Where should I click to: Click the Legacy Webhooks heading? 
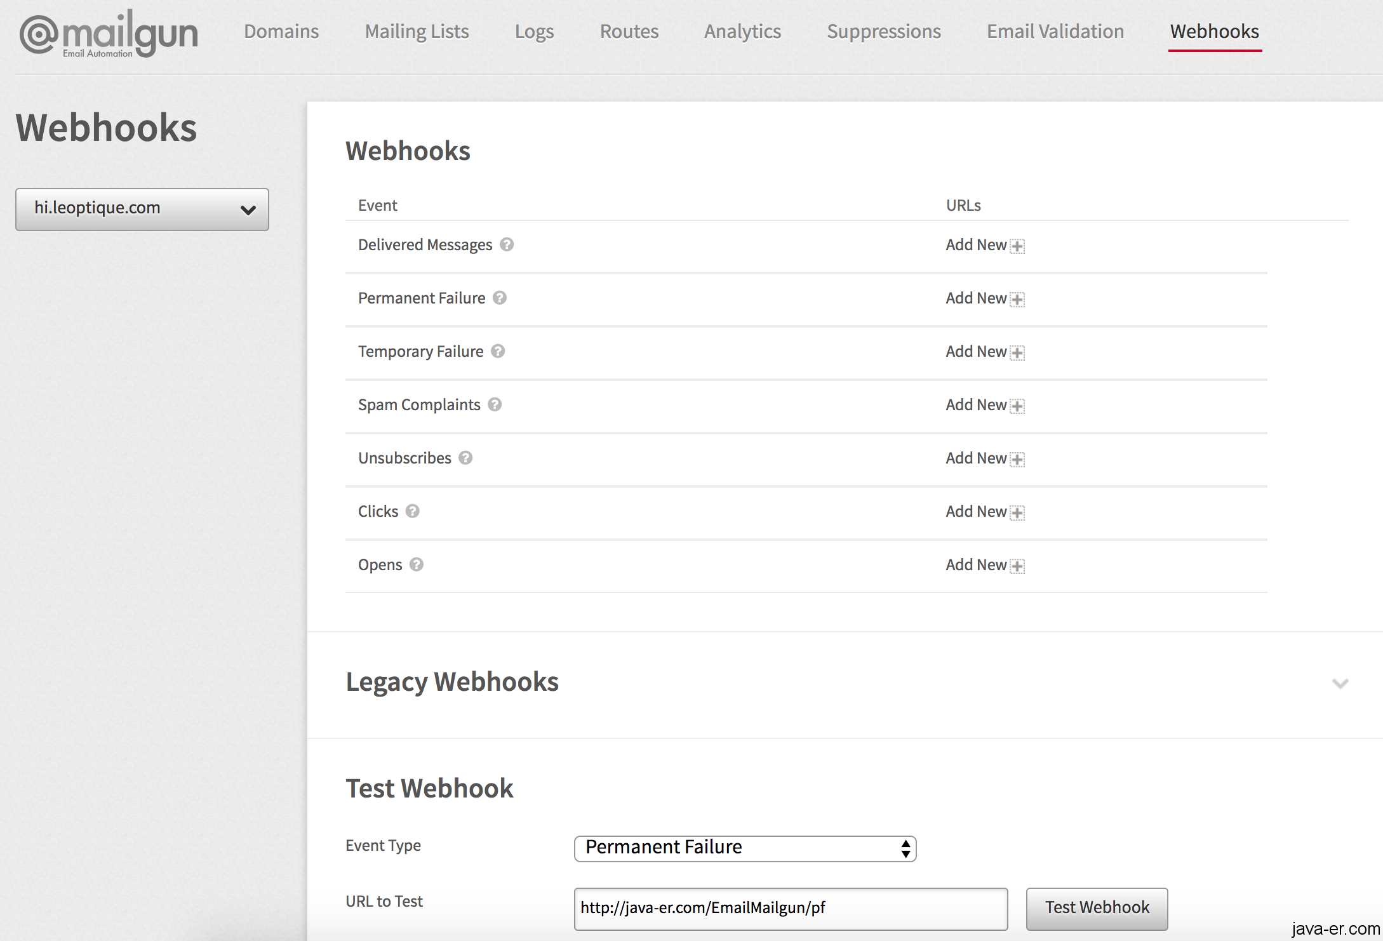tap(452, 682)
